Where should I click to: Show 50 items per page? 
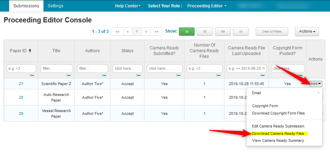point(204,32)
